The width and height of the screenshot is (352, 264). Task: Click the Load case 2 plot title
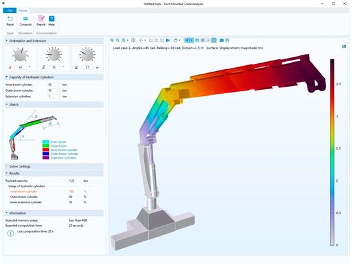tap(188, 48)
